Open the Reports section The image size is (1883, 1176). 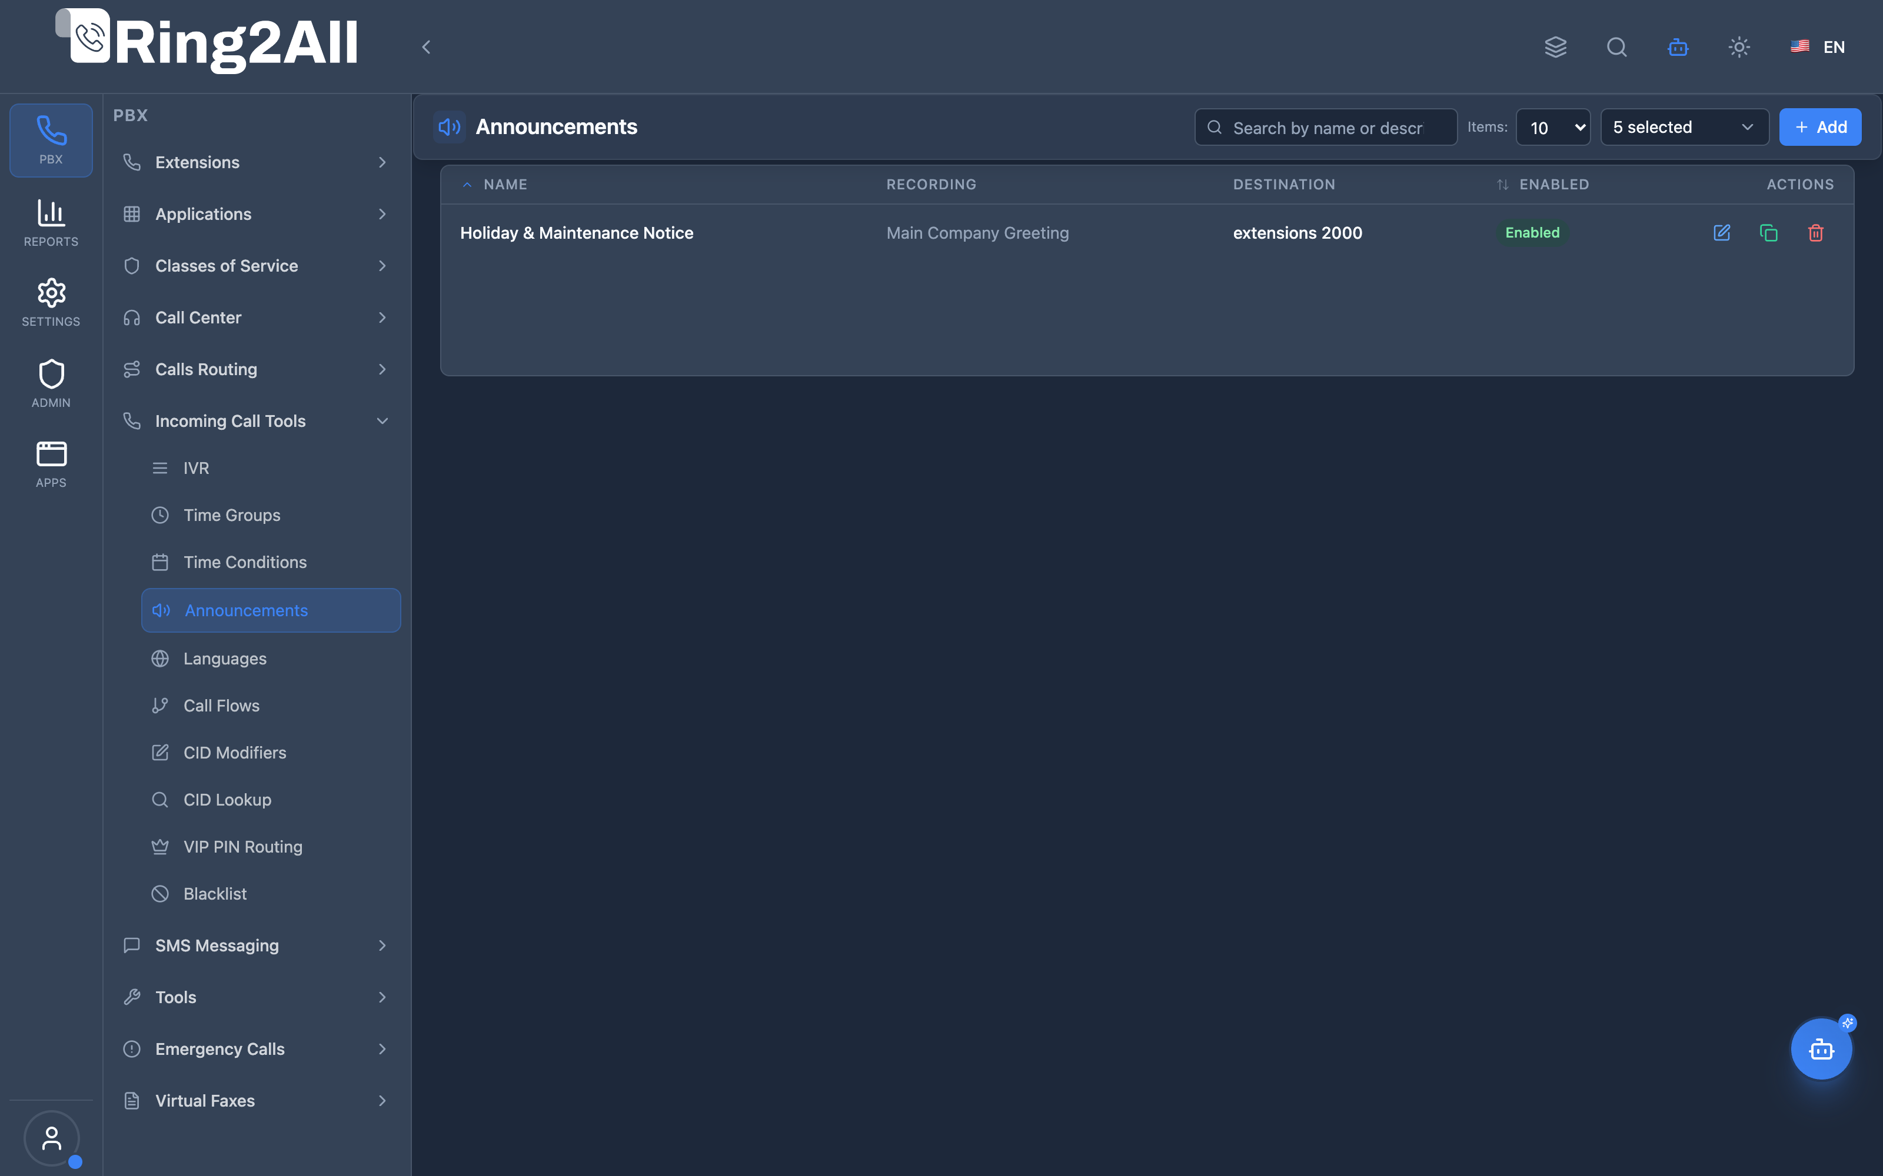pos(51,223)
